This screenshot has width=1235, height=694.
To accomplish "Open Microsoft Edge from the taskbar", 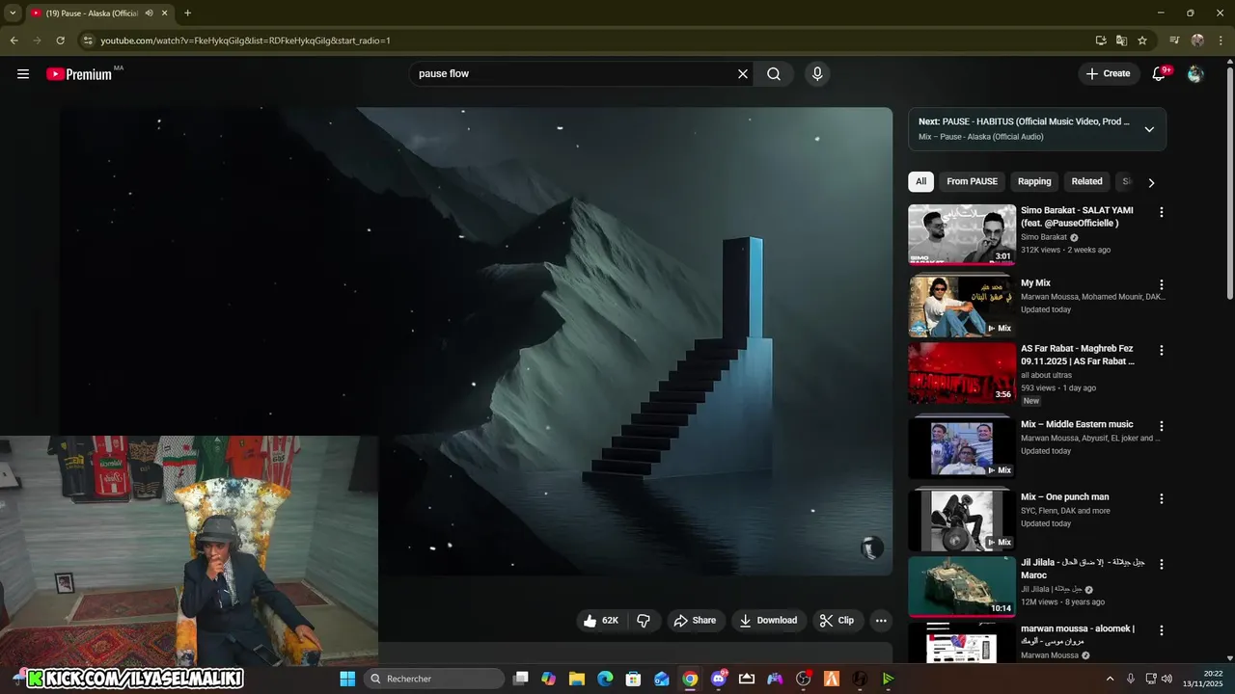I will (x=605, y=679).
